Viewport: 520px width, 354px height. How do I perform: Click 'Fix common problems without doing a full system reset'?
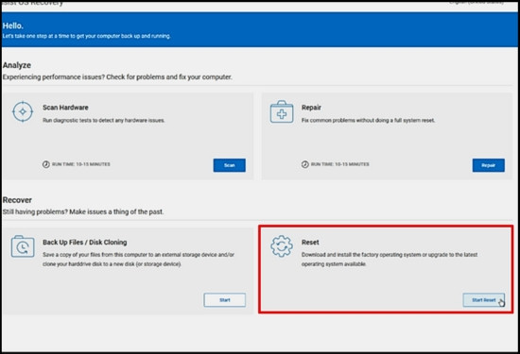click(x=368, y=120)
